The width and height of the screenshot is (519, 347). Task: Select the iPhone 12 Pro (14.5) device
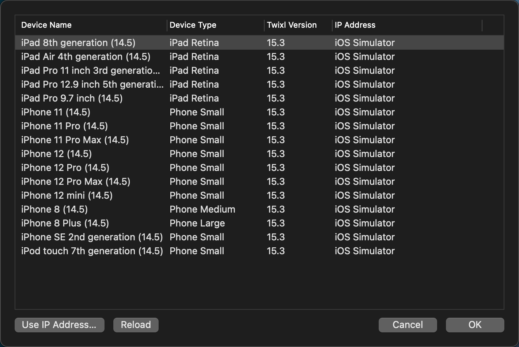pos(259,168)
